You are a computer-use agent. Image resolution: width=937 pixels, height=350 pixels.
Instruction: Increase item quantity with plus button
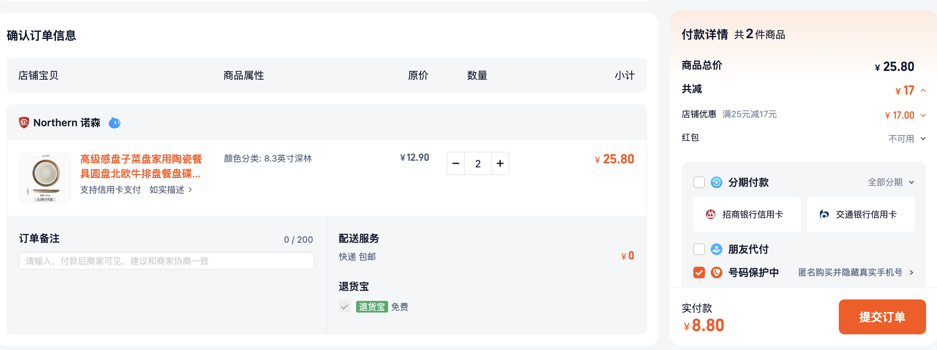tap(500, 163)
